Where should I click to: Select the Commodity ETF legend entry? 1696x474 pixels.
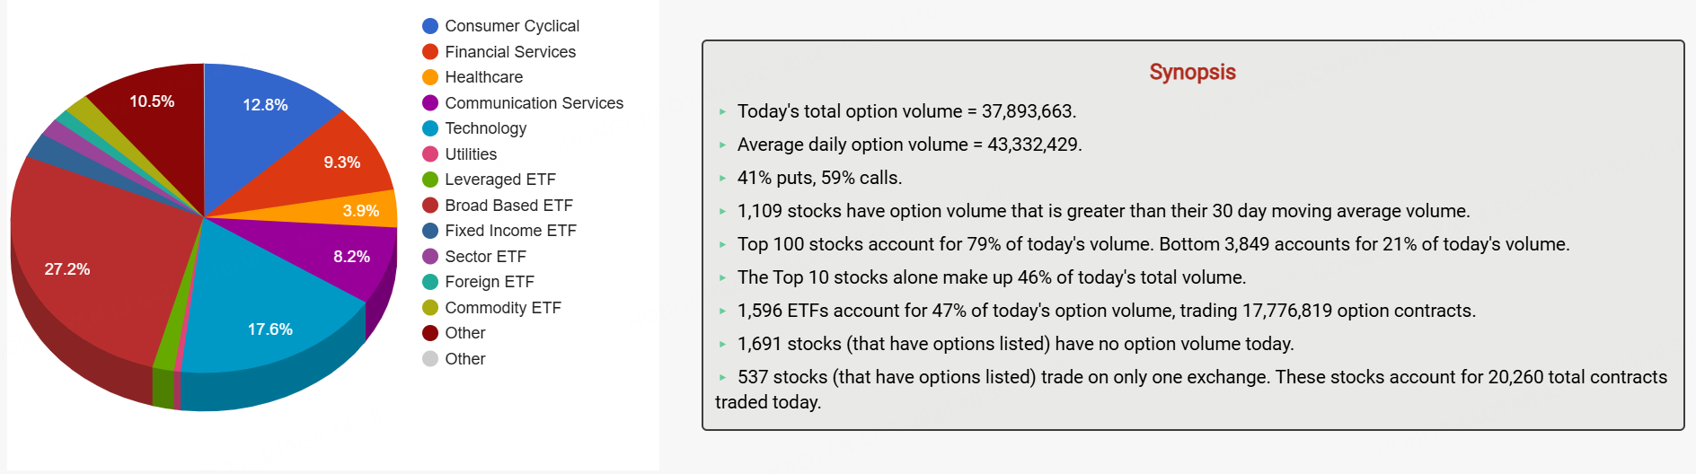pos(502,308)
